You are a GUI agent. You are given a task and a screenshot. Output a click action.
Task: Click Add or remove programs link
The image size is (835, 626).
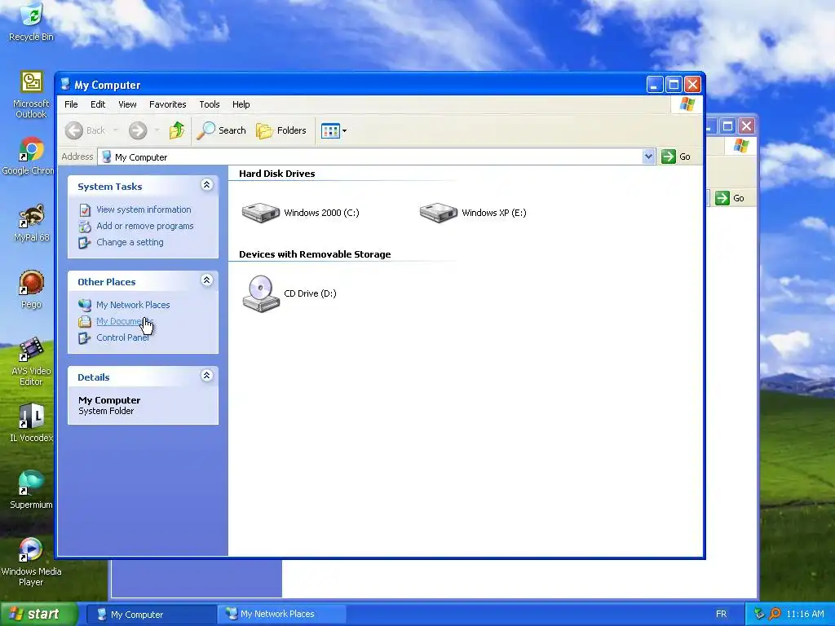(x=145, y=226)
